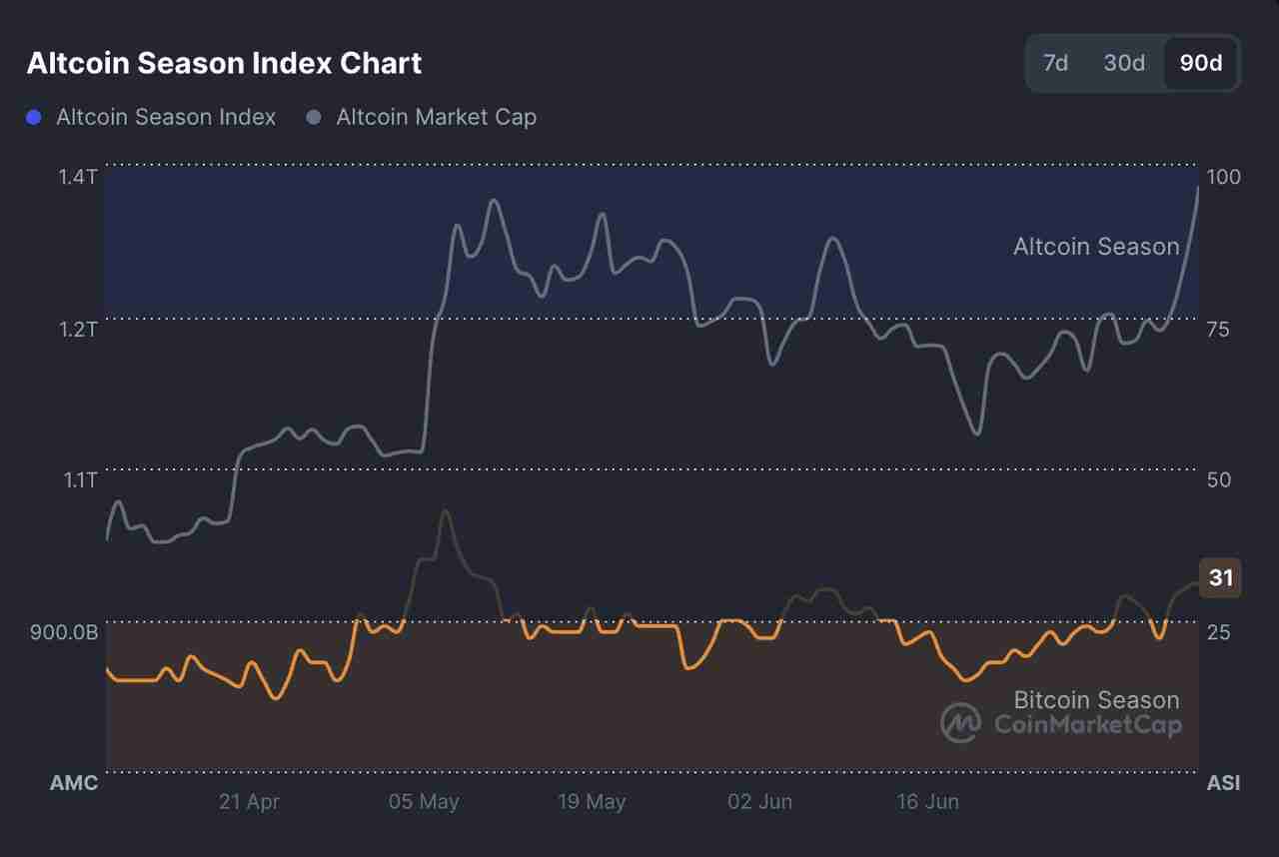1279x857 pixels.
Task: Click the orange index line at its May peak
Action: (x=447, y=512)
